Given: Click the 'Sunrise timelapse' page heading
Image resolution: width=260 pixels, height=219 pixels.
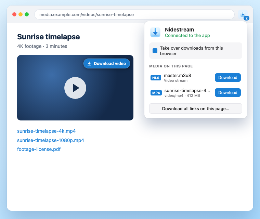Looking at the screenshot, I should (x=49, y=37).
